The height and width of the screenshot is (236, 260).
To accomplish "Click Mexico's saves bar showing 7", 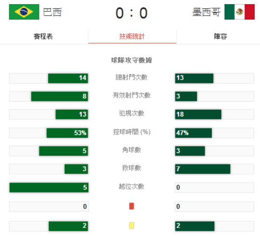I will click(202, 169).
